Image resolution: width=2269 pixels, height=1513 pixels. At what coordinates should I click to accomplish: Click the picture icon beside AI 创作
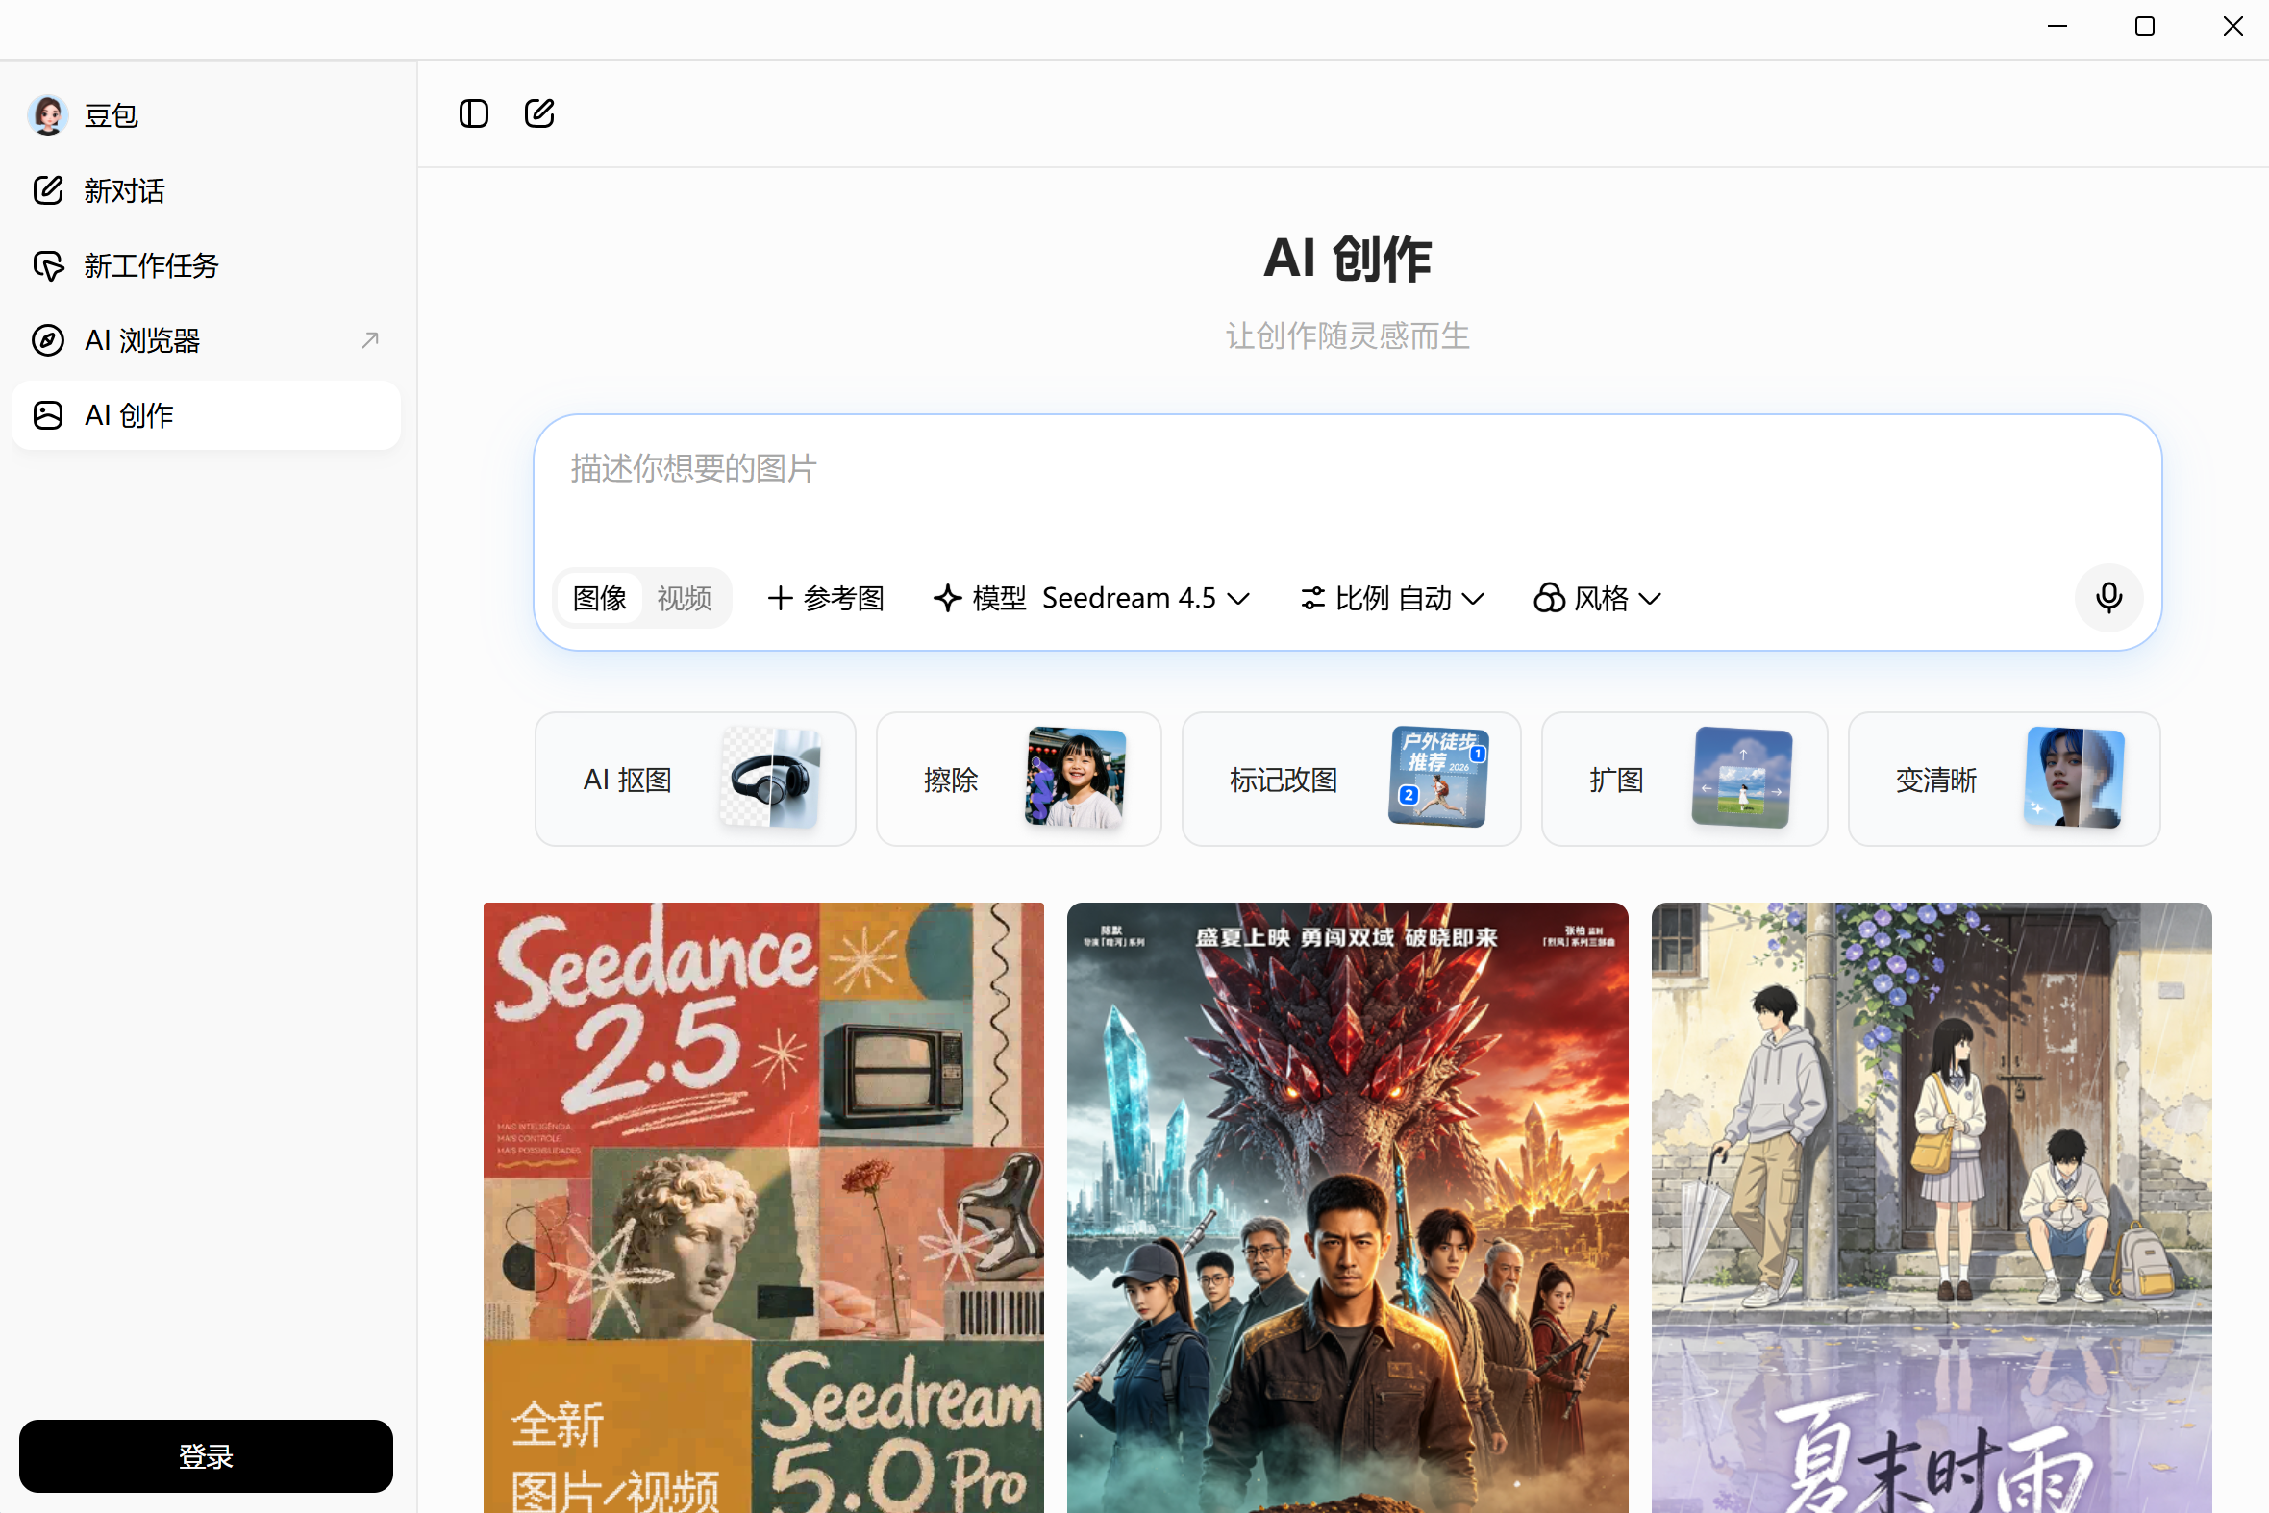(x=47, y=415)
